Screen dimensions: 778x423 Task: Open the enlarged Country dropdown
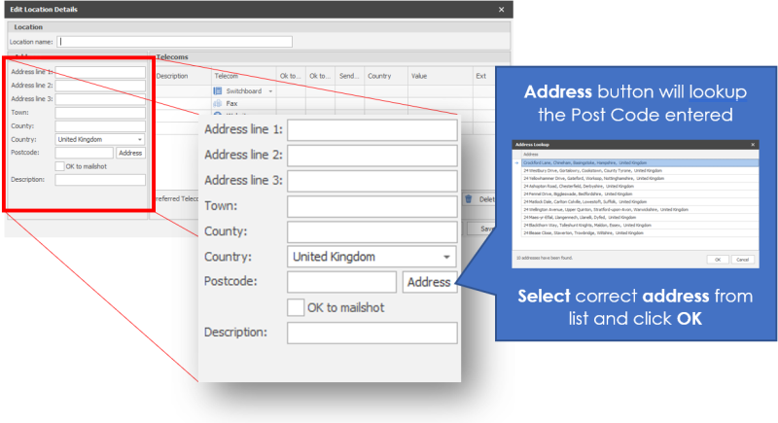pos(446,257)
